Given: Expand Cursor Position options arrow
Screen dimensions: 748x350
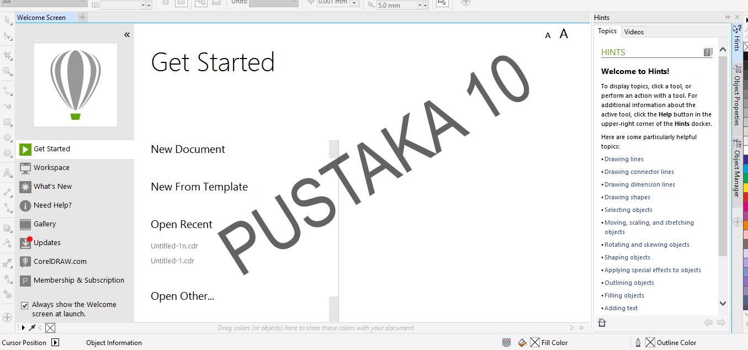Looking at the screenshot, I should 55,342.
